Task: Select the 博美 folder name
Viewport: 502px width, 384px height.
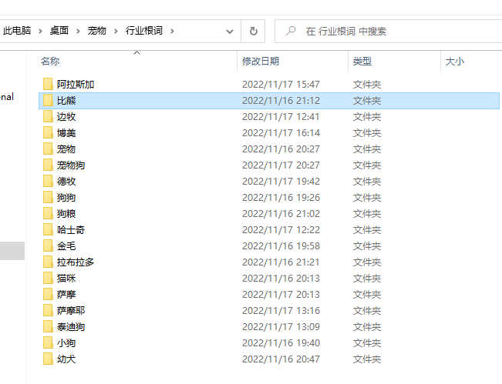Action: 66,132
